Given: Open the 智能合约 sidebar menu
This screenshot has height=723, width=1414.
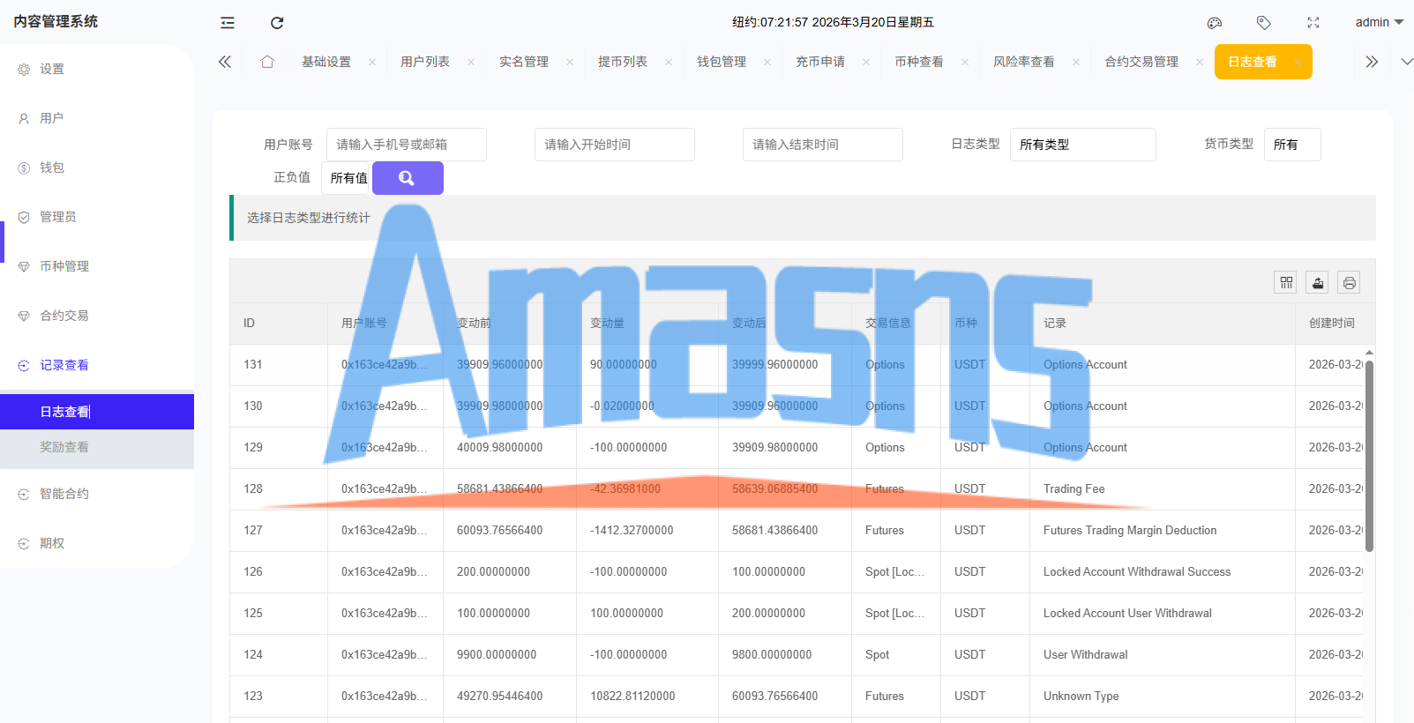Looking at the screenshot, I should click(97, 494).
